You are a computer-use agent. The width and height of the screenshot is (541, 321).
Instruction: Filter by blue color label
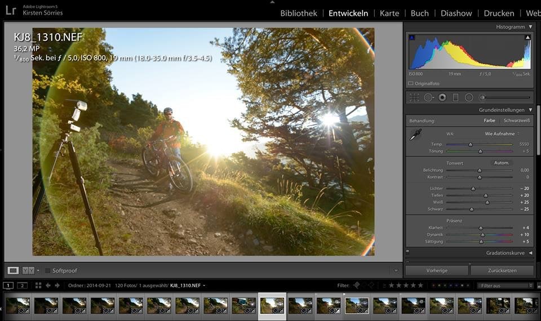pos(451,286)
